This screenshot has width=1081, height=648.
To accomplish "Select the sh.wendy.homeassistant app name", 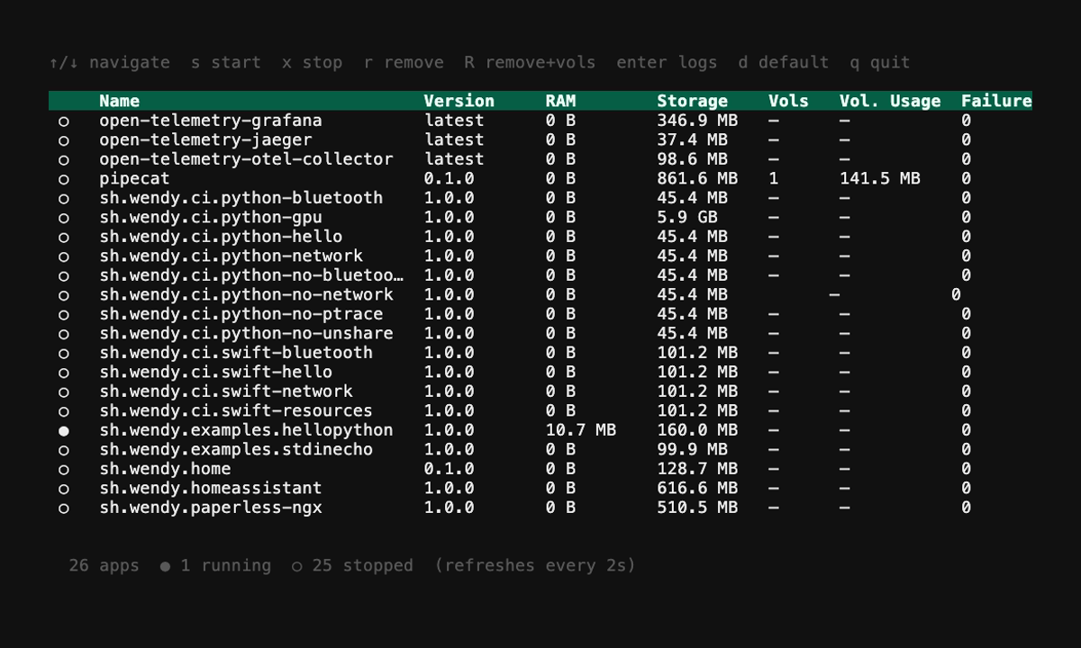I will [211, 488].
